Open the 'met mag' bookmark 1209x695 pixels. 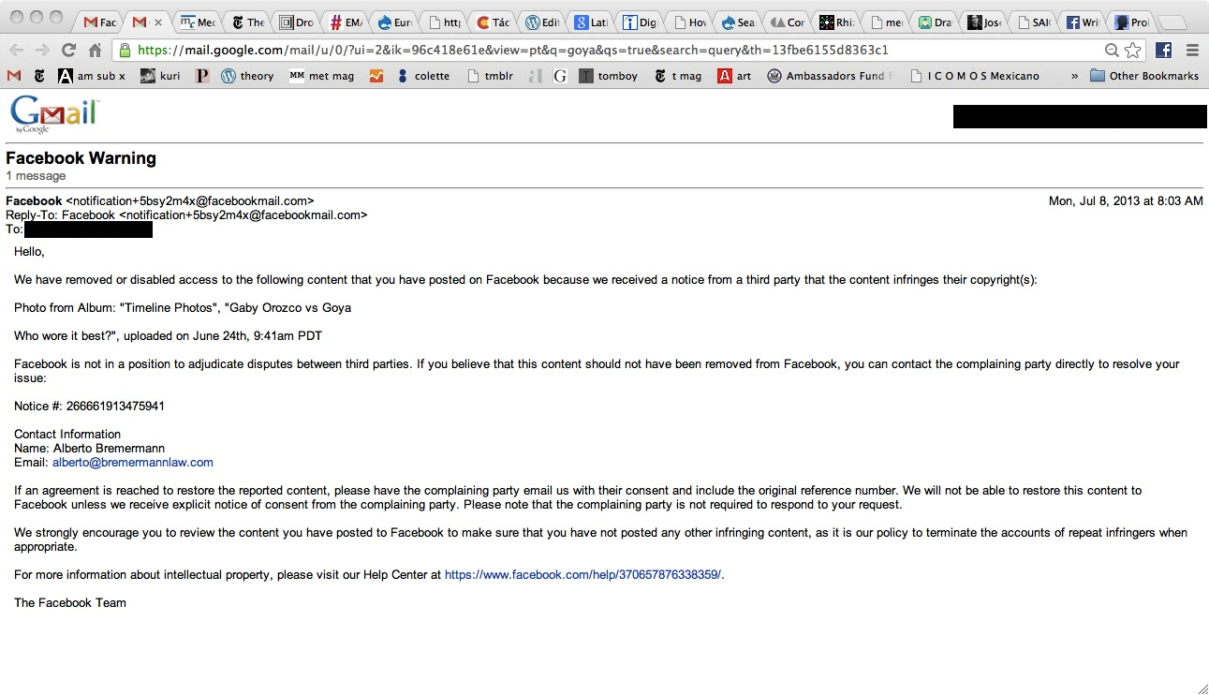(x=321, y=76)
